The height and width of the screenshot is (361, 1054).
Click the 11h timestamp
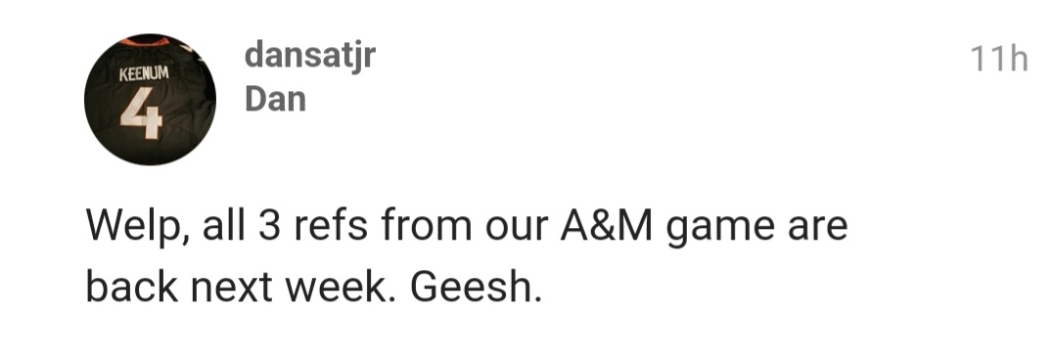(999, 59)
